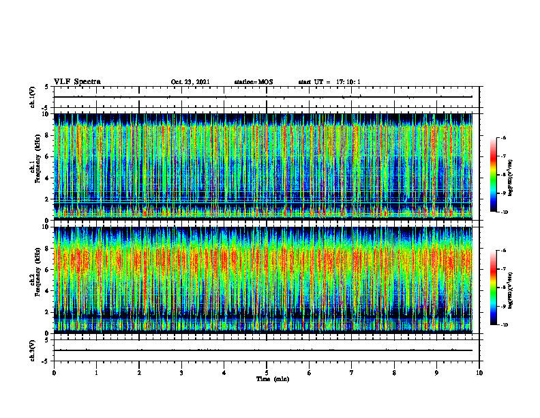Click the ch.1 voltage waveform trace

[x=263, y=97]
